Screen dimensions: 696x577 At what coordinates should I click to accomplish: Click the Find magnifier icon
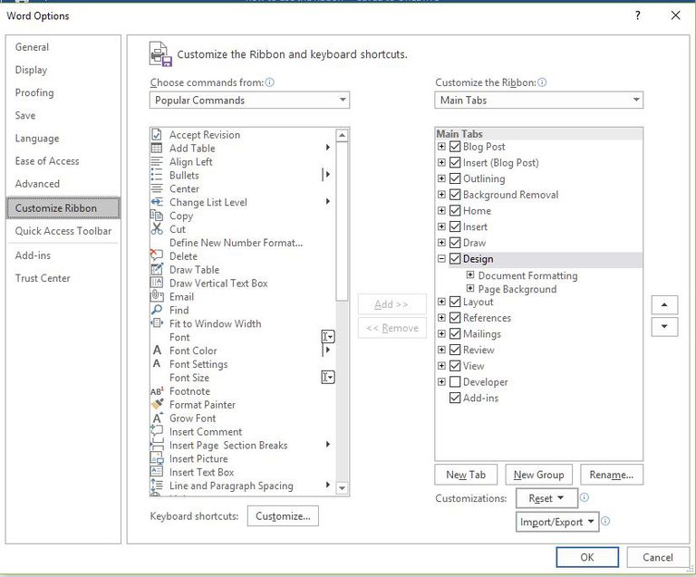(x=157, y=310)
